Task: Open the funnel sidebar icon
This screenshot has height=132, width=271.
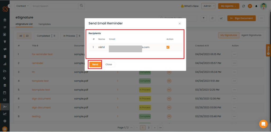Action: 5,42
